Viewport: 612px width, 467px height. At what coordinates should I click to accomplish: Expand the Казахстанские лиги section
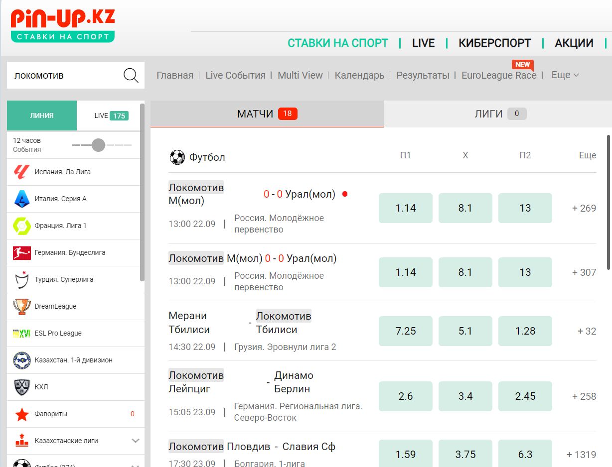coord(135,441)
